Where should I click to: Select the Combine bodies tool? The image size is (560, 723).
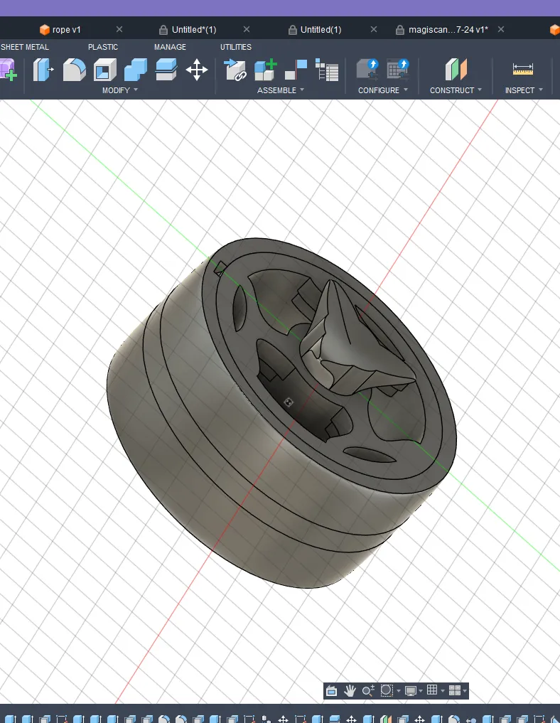point(136,70)
